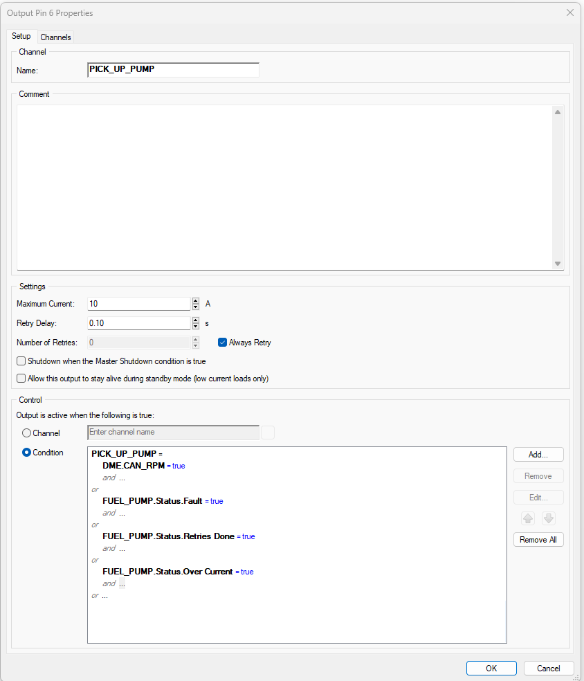This screenshot has height=681, width=584.
Task: Uncheck the Always Retry checkbox
Action: [223, 343]
